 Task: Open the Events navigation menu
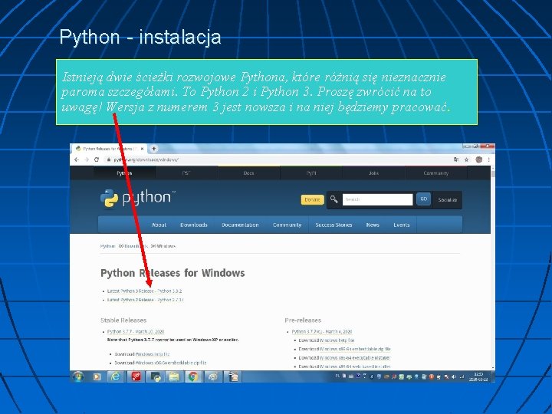401,225
